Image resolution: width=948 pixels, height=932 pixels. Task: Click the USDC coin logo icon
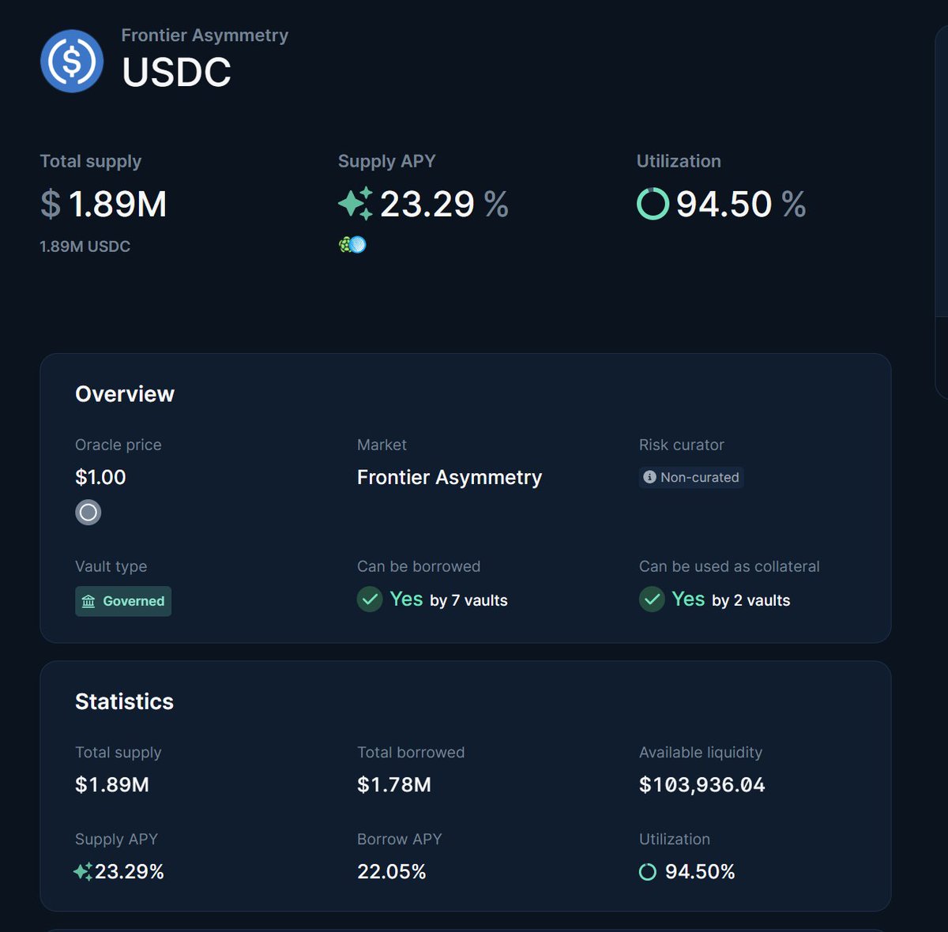click(72, 61)
